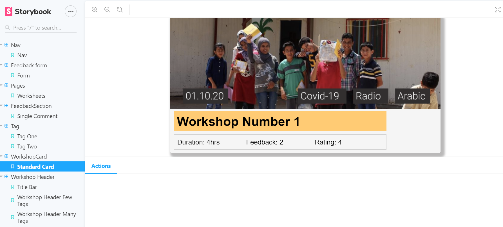This screenshot has height=227, width=503.
Task: Click the Storybook logo
Action: pyautogui.click(x=28, y=12)
